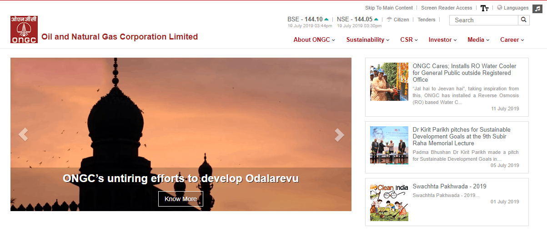Click the ONGC logo

(24, 30)
